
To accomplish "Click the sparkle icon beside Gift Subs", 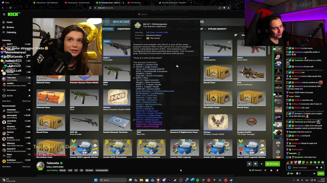I will pos(261,164).
